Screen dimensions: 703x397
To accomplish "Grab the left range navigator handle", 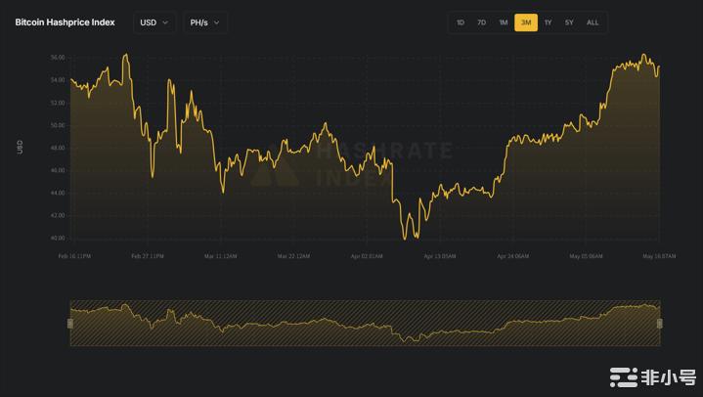I will pyautogui.click(x=70, y=324).
